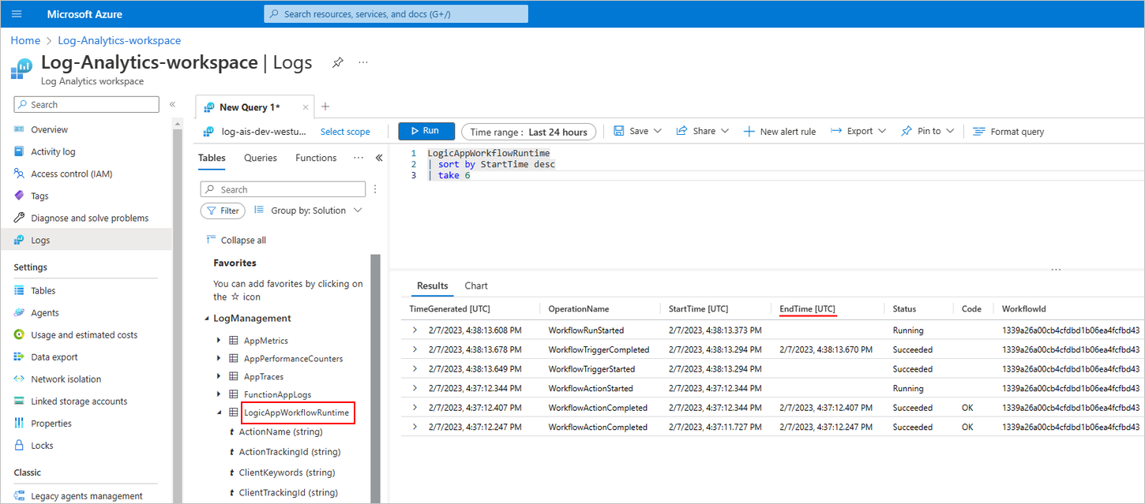Screen dimensions: 1145x504
Task: Open the Time range Last 24 hours dropdown
Action: 528,131
